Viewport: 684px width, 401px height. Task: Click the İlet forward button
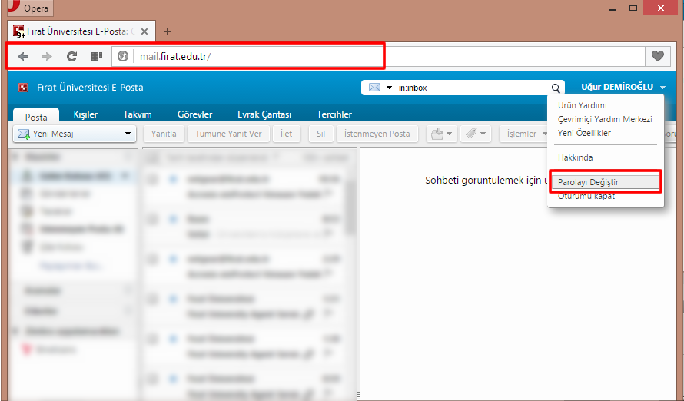[287, 134]
